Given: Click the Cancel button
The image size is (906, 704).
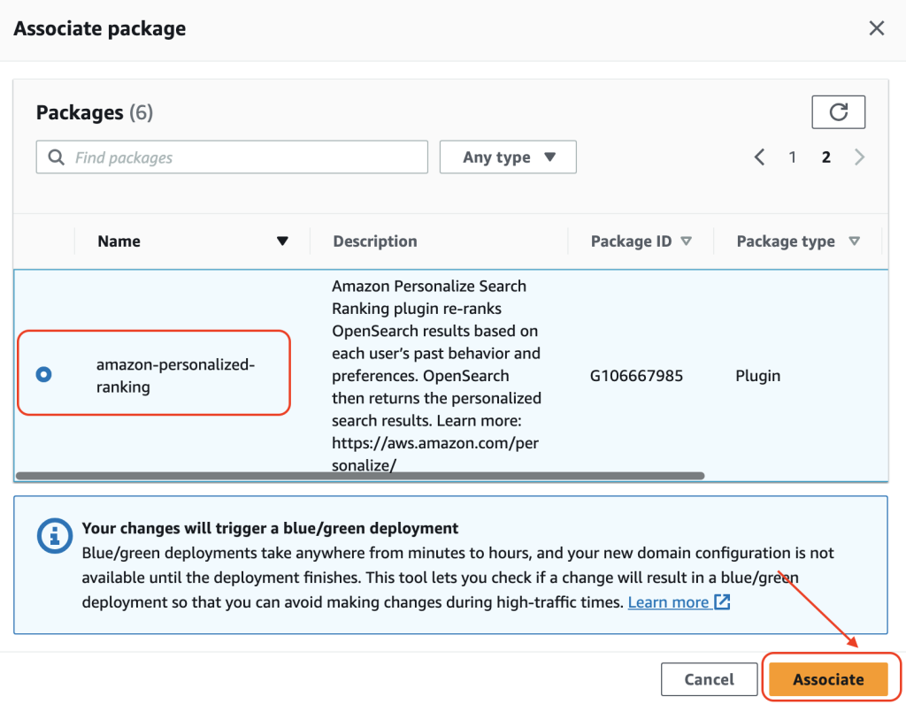Looking at the screenshot, I should point(709,679).
